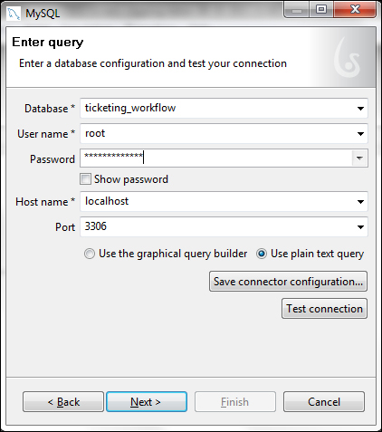This screenshot has height=432, width=382.
Task: Click Save connector configuration button
Action: [288, 282]
